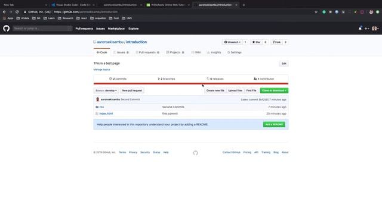View the 2 branches
This screenshot has width=382, height=214.
click(167, 79)
